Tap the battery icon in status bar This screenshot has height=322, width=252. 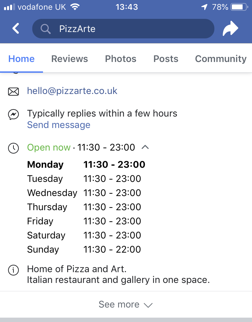pyautogui.click(x=239, y=7)
